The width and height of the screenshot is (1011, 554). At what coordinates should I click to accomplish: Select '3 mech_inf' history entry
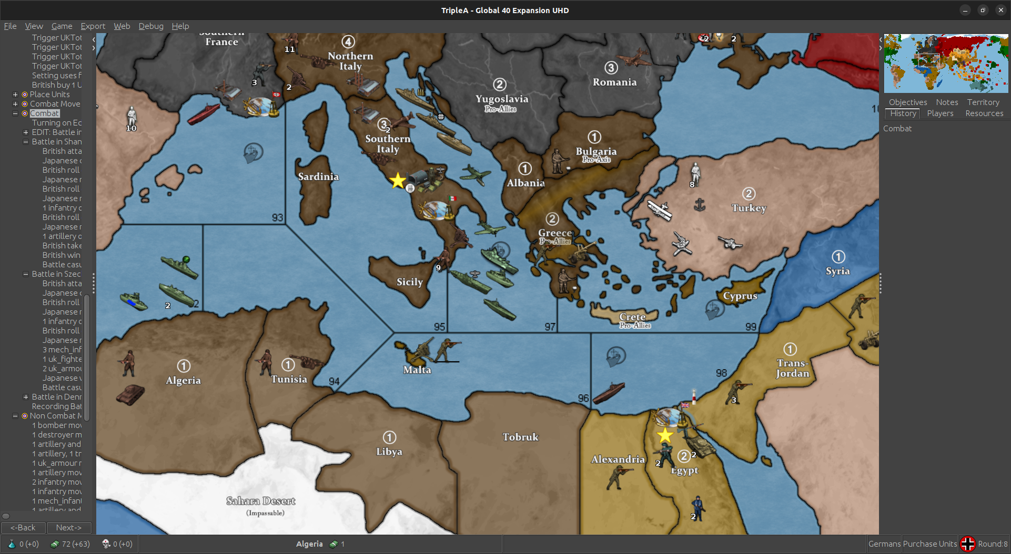click(x=62, y=350)
